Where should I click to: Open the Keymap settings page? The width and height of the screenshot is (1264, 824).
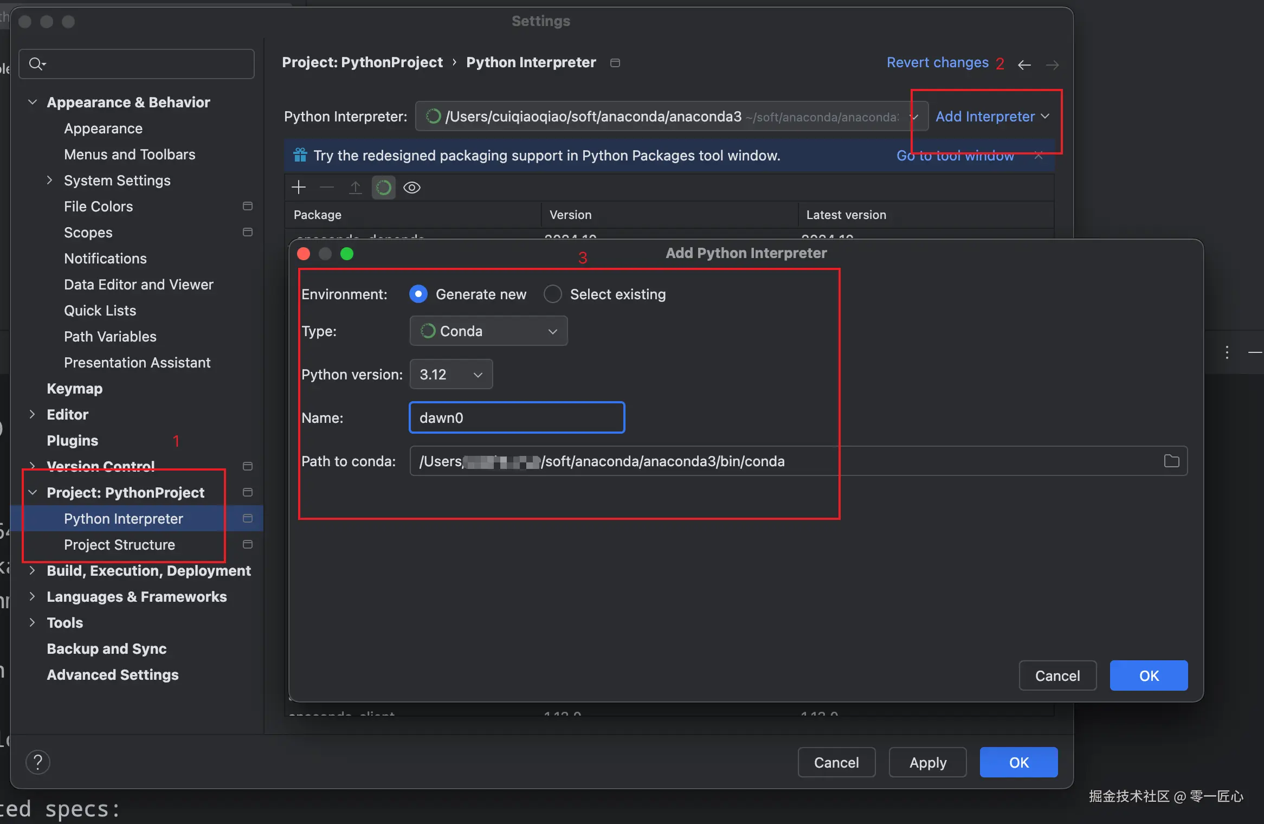tap(74, 388)
